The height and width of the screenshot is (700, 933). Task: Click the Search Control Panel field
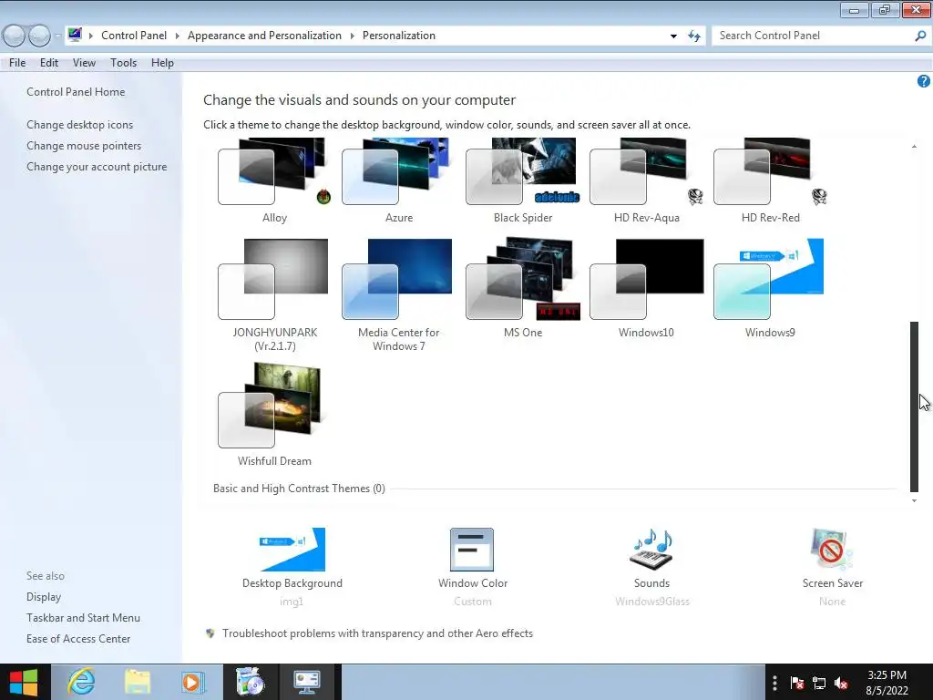(x=813, y=36)
